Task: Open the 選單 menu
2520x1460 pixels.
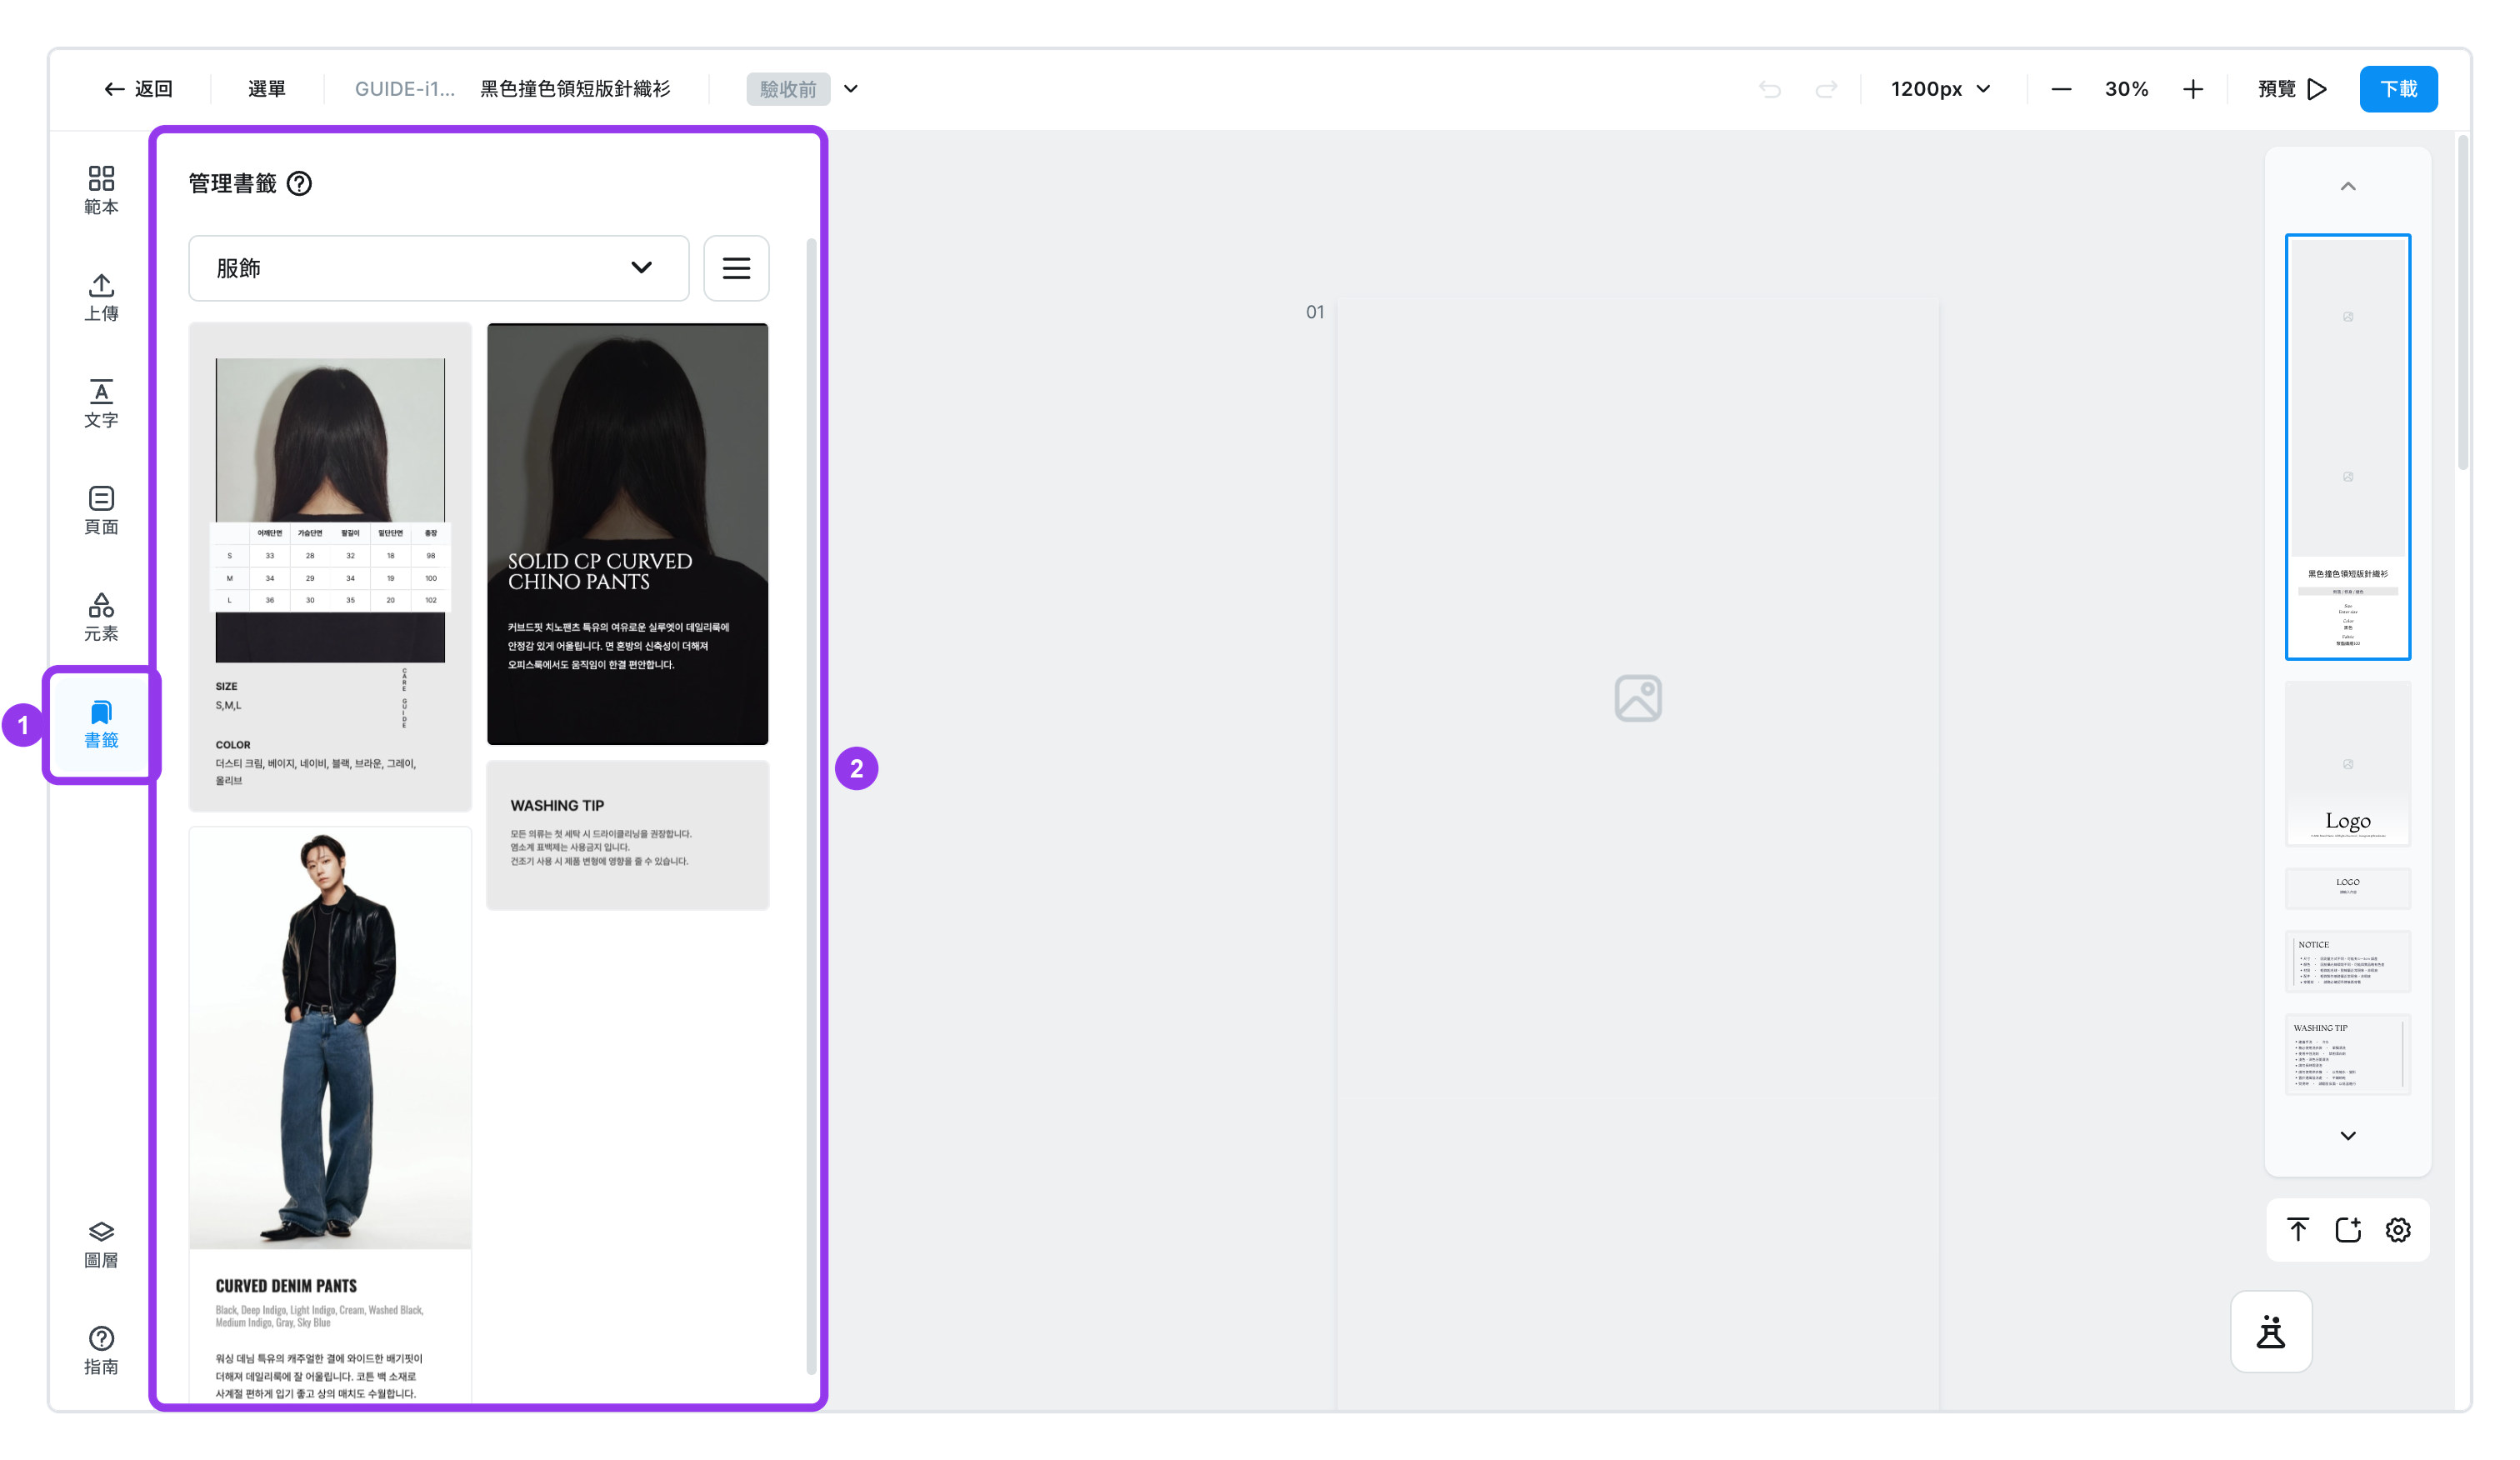Action: click(x=267, y=89)
